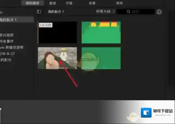Open 照片图库 in the sidebar
This screenshot has height=124, width=175.
point(7,35)
